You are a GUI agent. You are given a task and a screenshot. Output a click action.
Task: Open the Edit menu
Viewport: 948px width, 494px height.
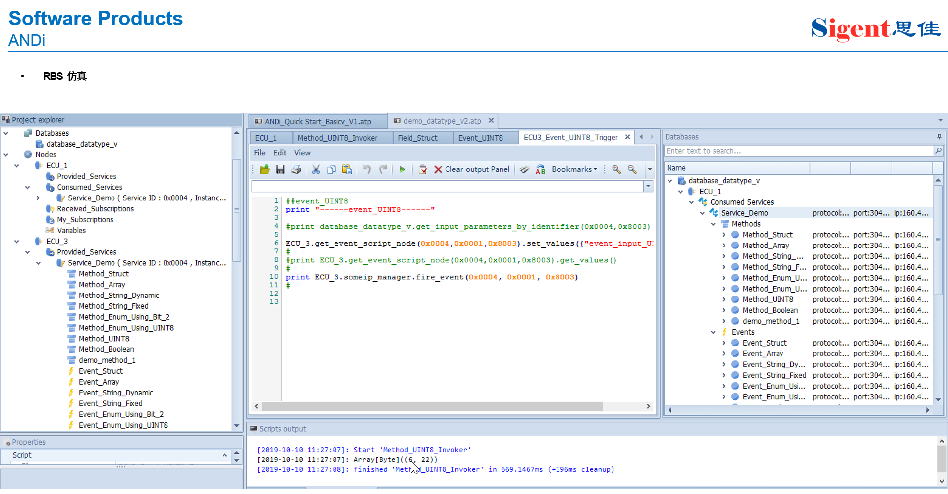279,153
